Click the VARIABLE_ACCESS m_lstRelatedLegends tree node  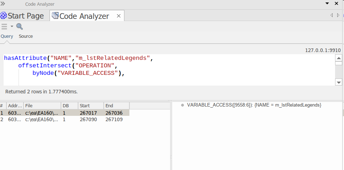[x=254, y=105]
